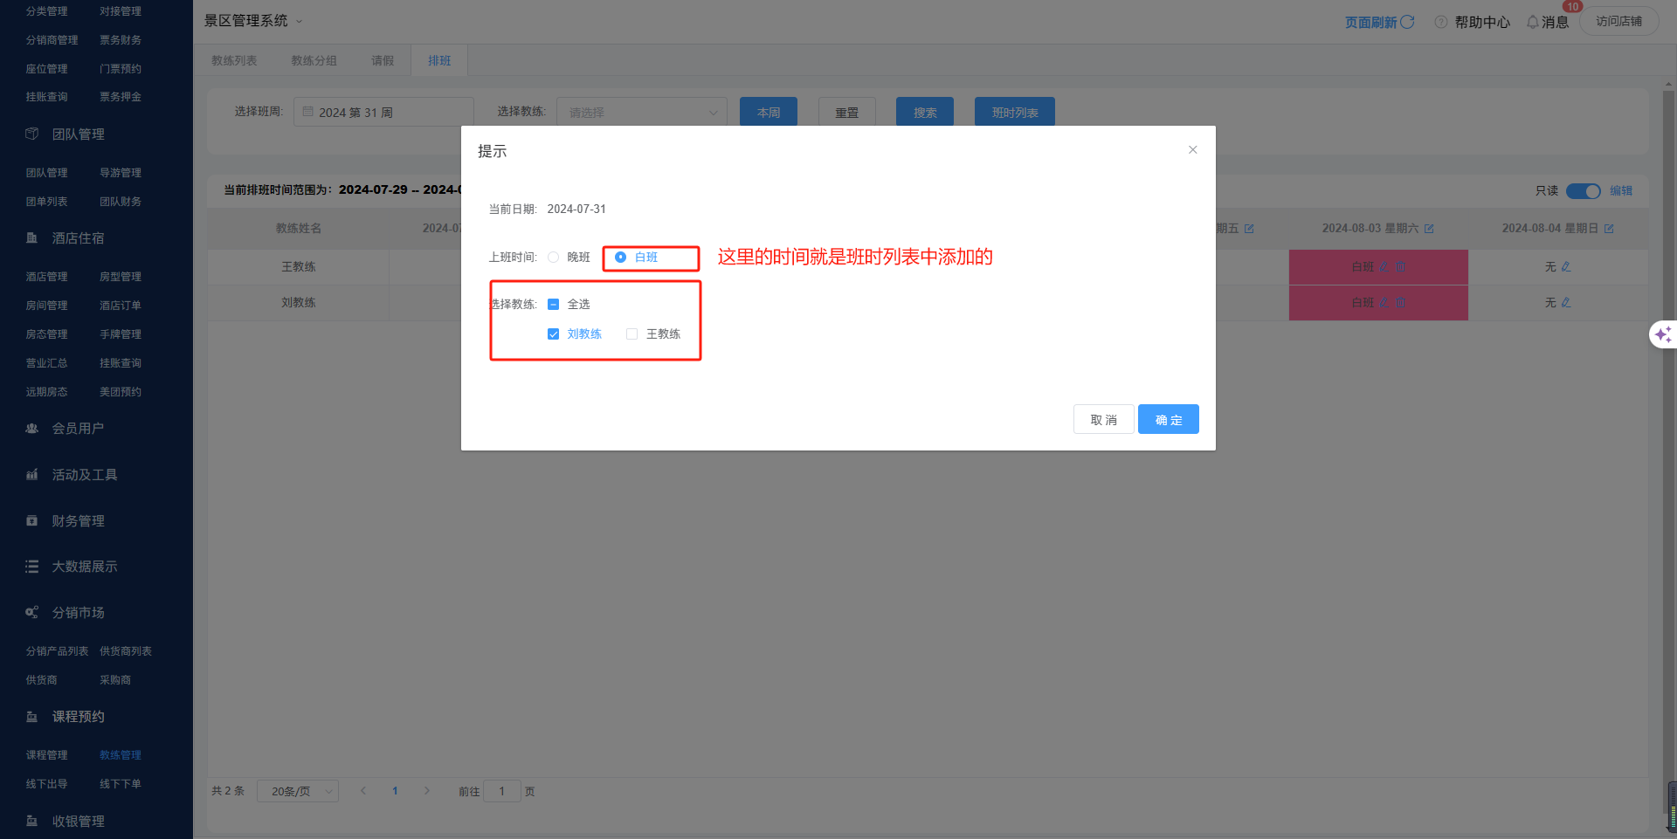The height and width of the screenshot is (839, 1677).
Task: Click the floating AI sparkle icon
Action: (1662, 334)
